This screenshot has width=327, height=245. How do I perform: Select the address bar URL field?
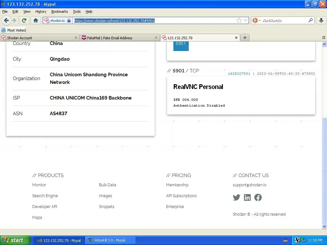tap(154, 20)
